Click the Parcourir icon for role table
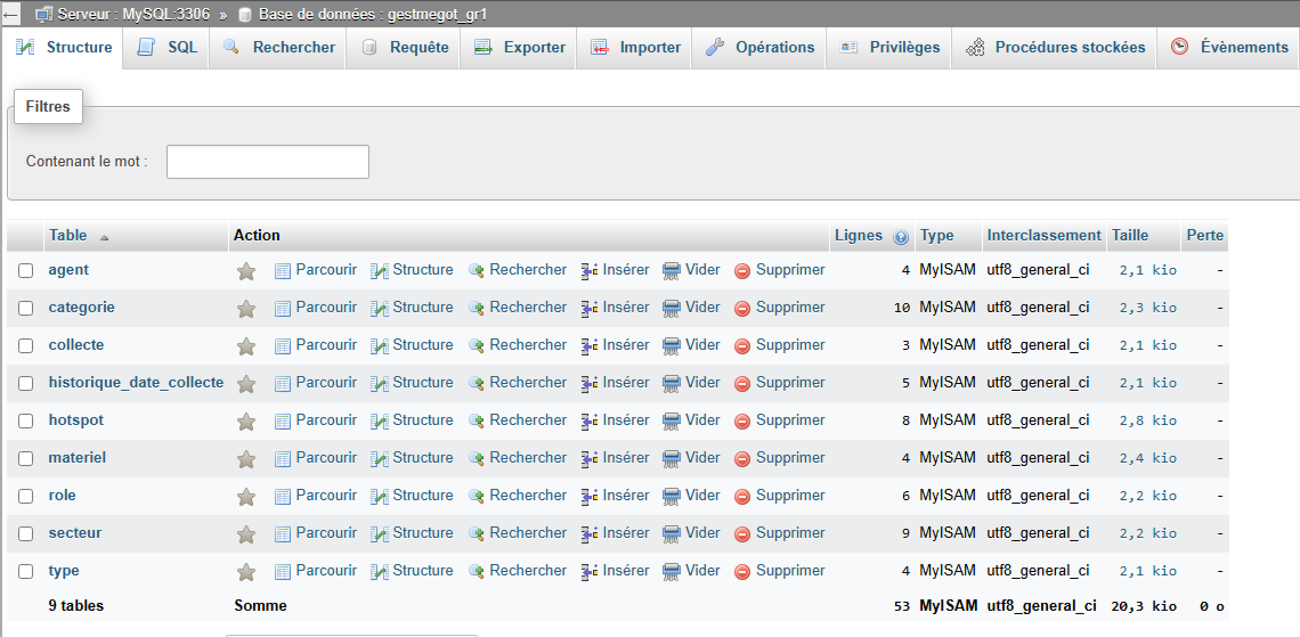Image resolution: width=1300 pixels, height=637 pixels. pyautogui.click(x=282, y=497)
